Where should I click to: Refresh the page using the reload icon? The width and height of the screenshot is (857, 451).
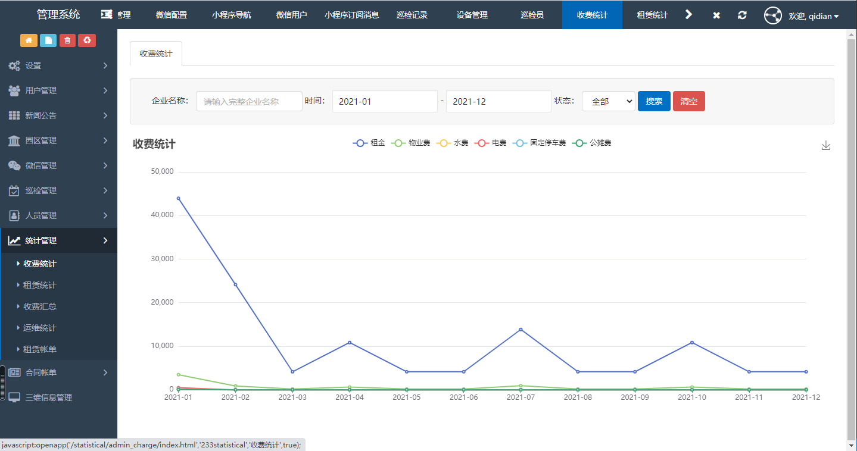pyautogui.click(x=742, y=15)
